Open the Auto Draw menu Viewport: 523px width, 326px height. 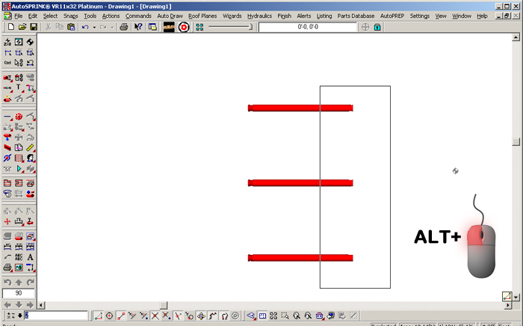[x=170, y=16]
